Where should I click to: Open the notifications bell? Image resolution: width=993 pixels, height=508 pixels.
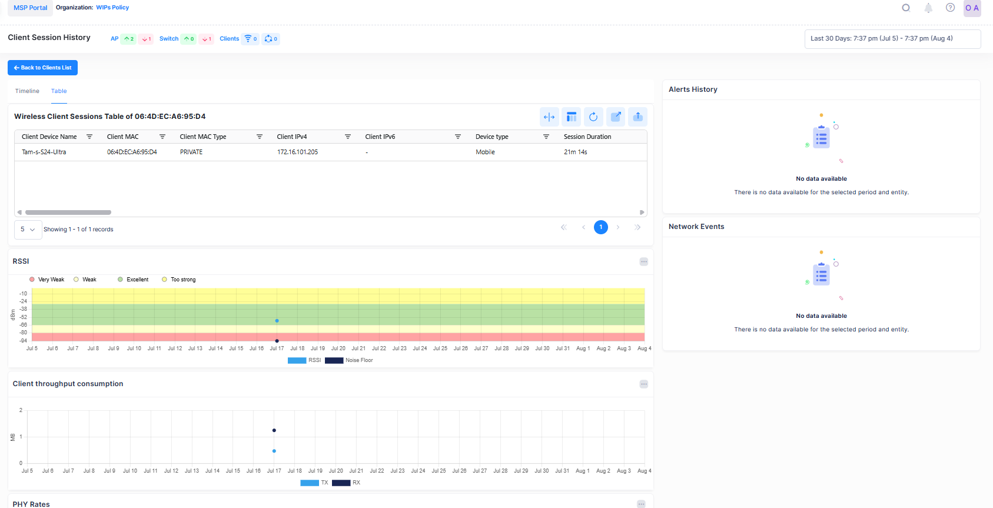point(928,8)
